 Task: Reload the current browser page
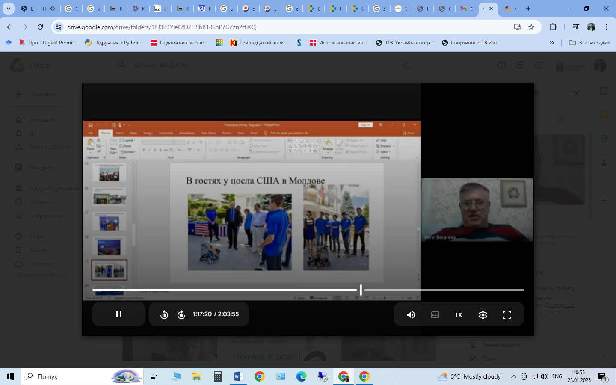40,27
